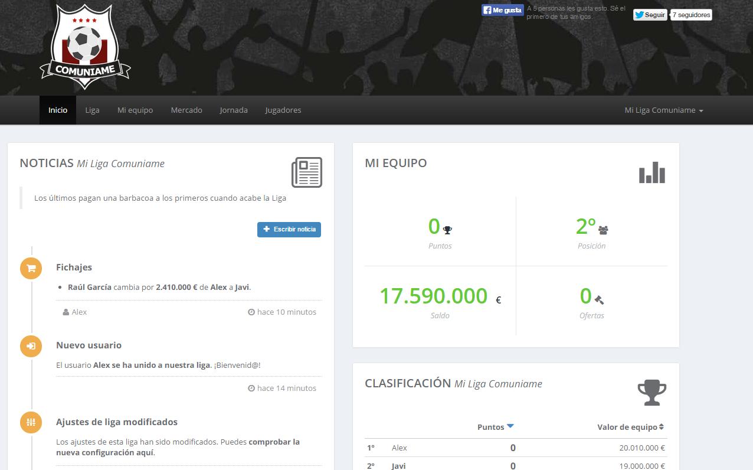
Task: Open the comprobar la nueva configuración link
Action: (x=178, y=447)
